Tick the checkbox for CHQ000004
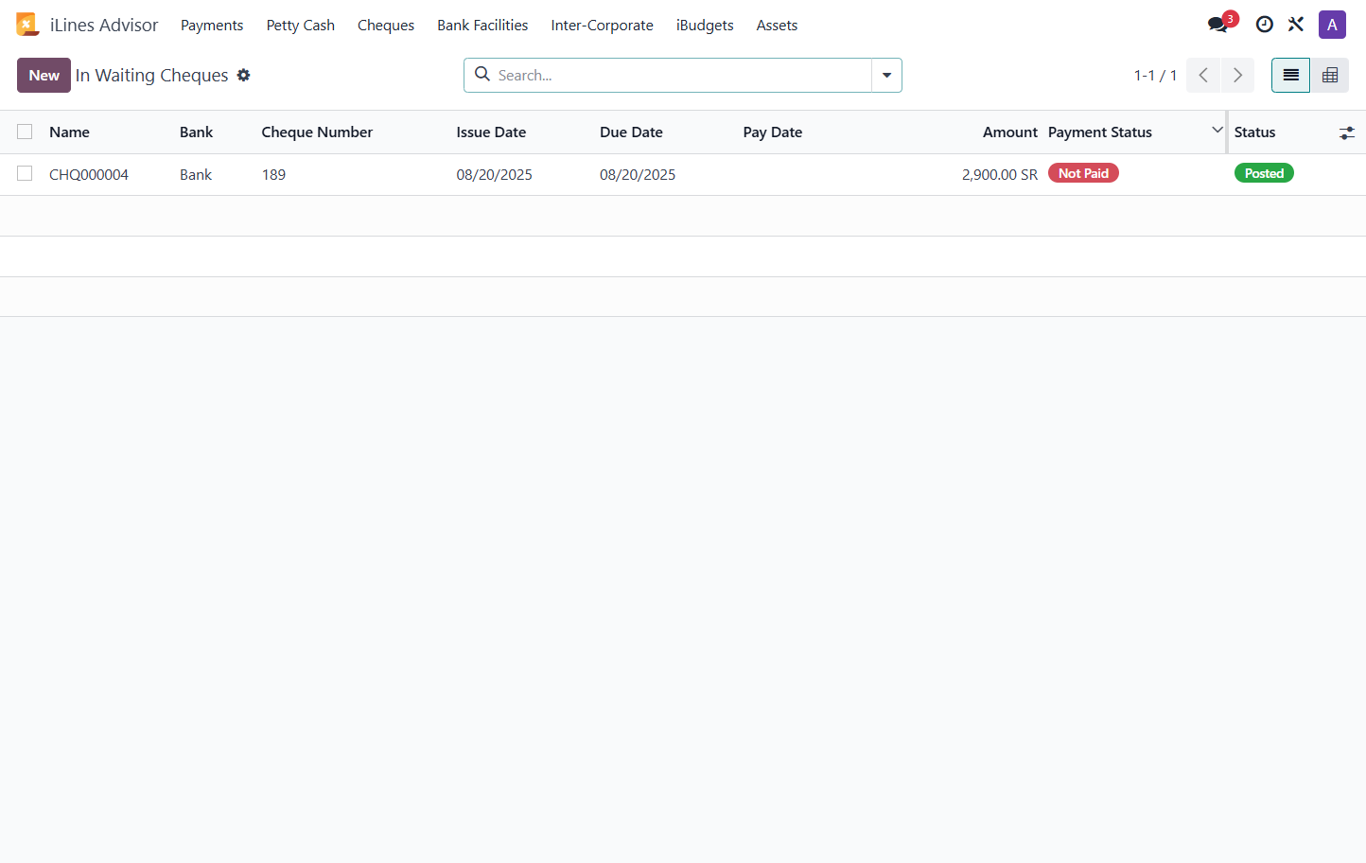The height and width of the screenshot is (863, 1366). [25, 173]
